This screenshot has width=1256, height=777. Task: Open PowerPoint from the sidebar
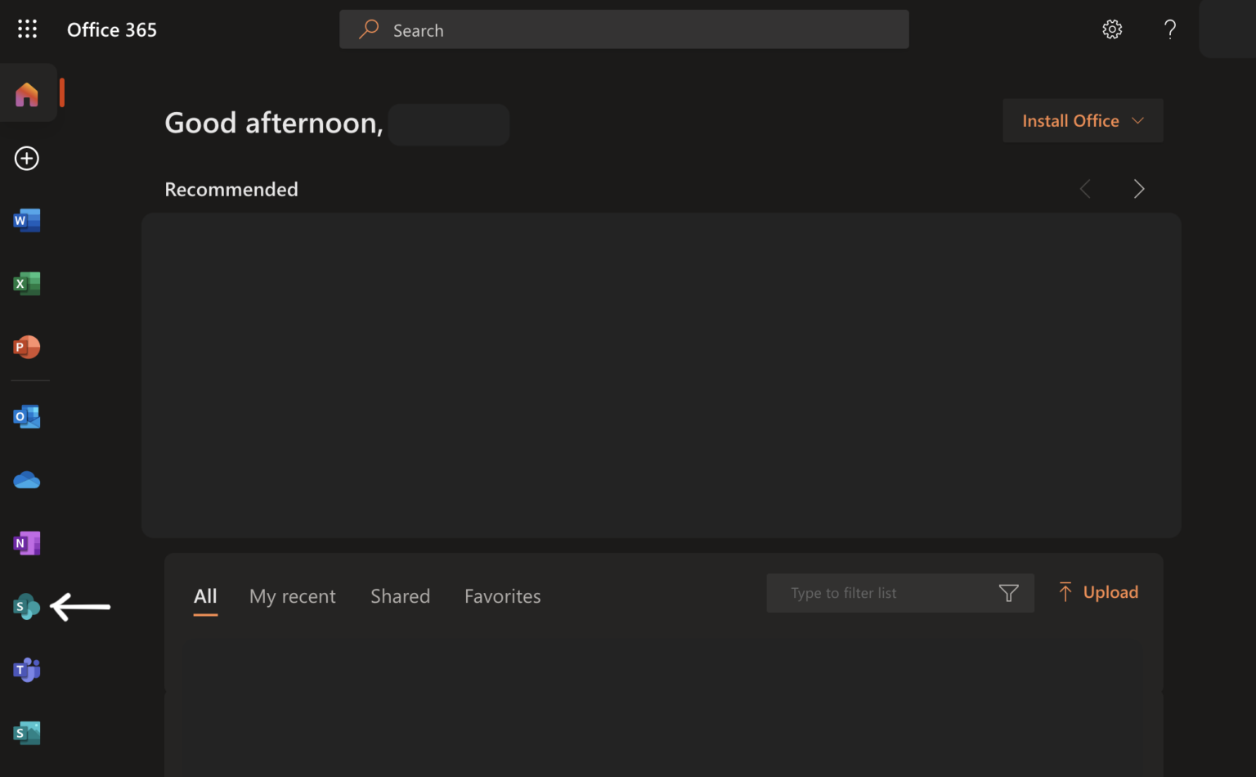(27, 347)
